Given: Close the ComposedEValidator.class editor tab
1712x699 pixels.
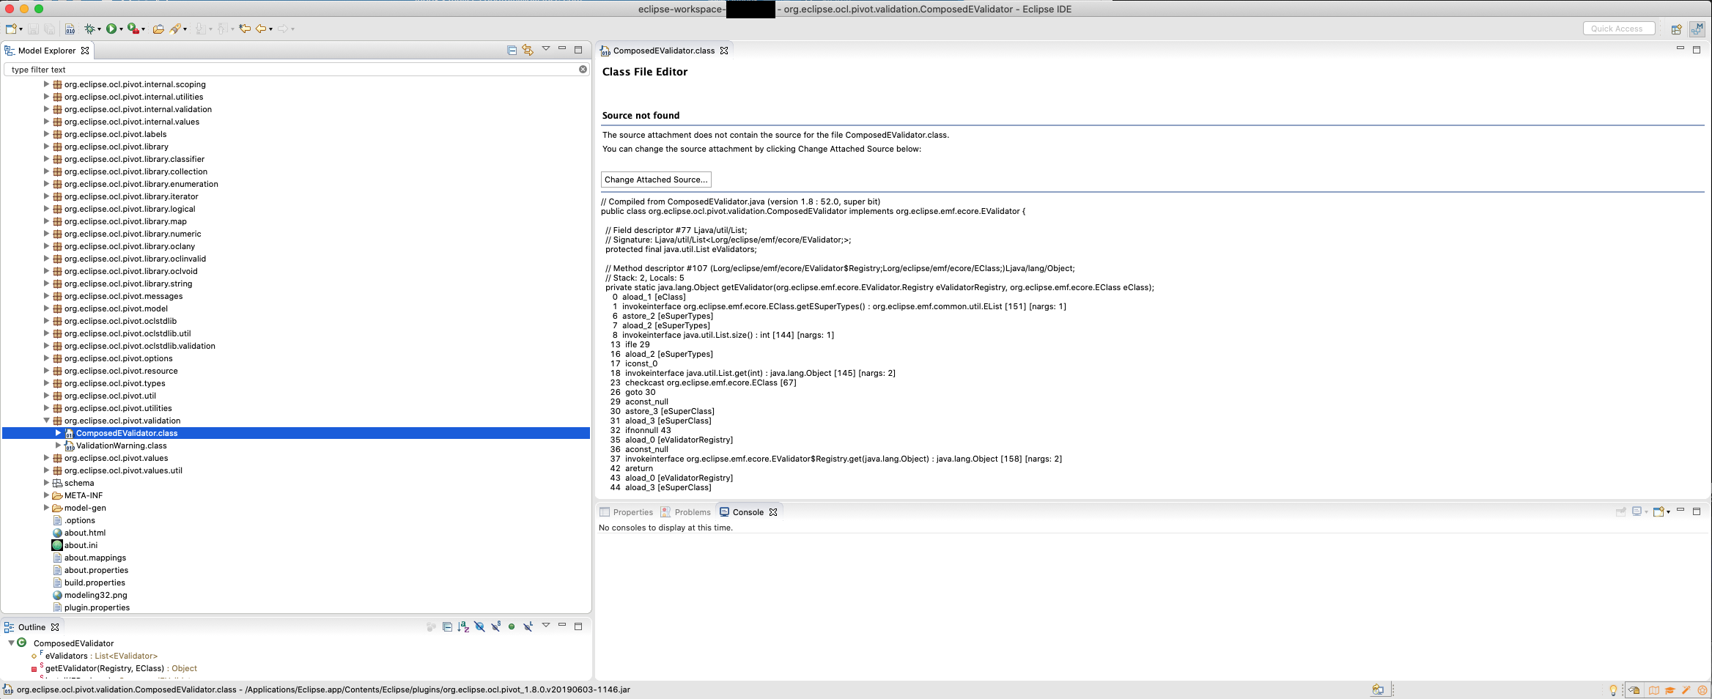Looking at the screenshot, I should click(724, 51).
